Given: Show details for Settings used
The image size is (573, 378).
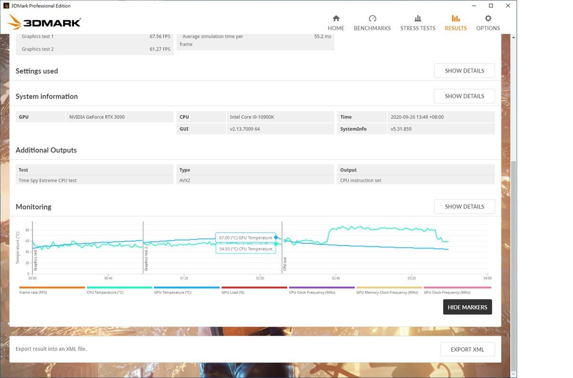Looking at the screenshot, I should [464, 71].
